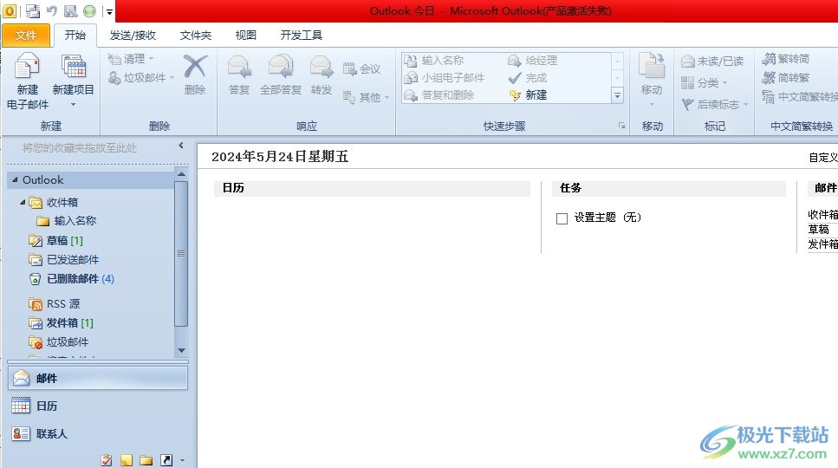Select quick step 小组电子邮件
838x468 pixels.
pos(445,78)
